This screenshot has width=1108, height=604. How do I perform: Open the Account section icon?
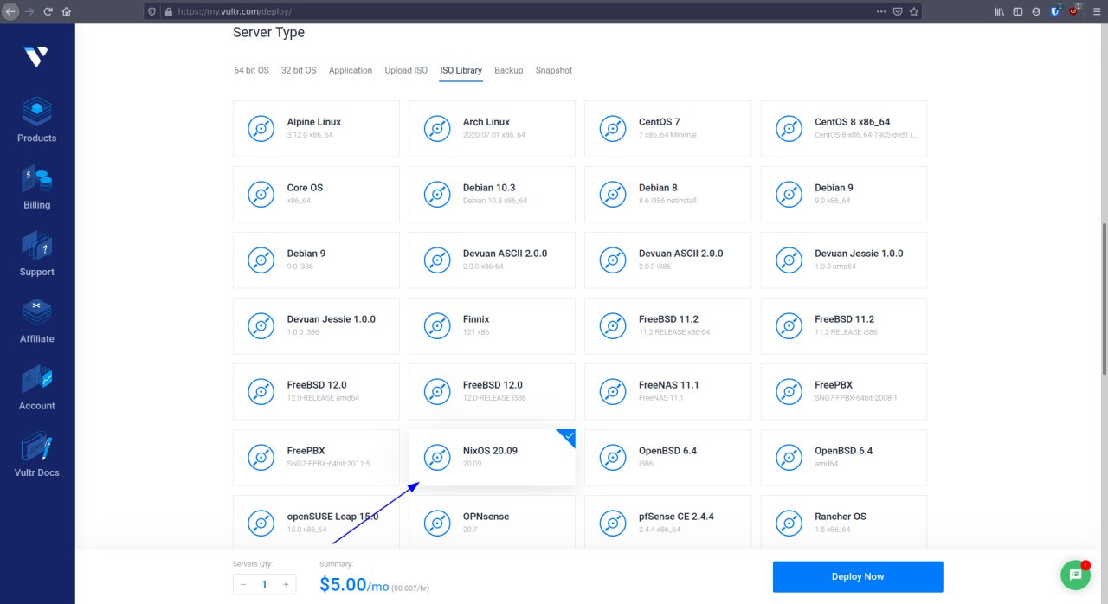tap(36, 379)
